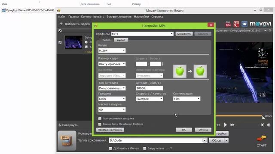The width and height of the screenshot is (275, 154).
Task: Toggle Загрузить в checkbox
Action: (145, 148)
